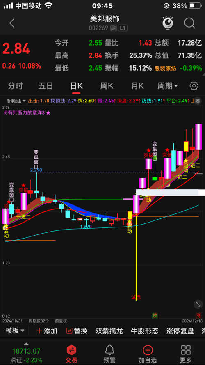The height and width of the screenshot is (365, 205).
Task: Toggle the 涨 marker at chart bottom
Action: point(198,315)
